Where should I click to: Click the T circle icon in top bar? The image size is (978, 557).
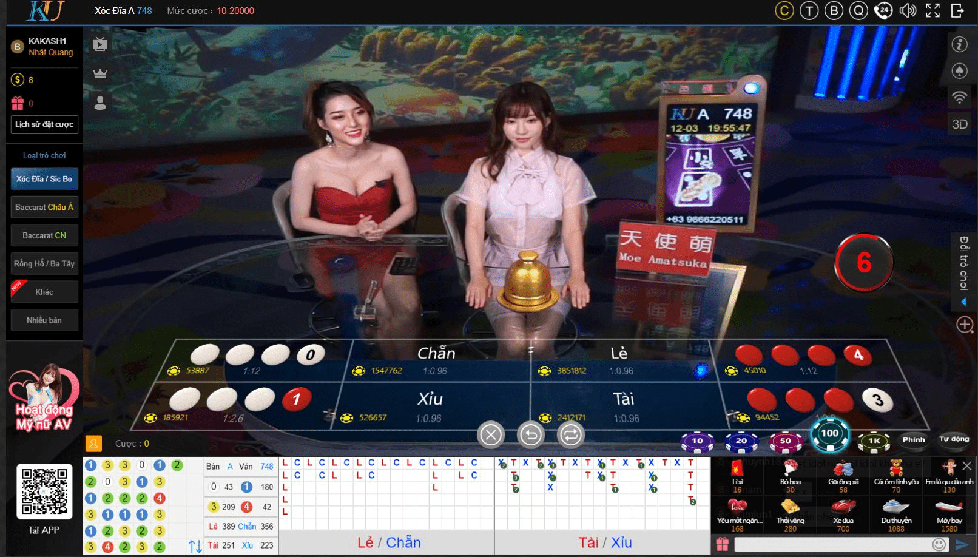[809, 11]
